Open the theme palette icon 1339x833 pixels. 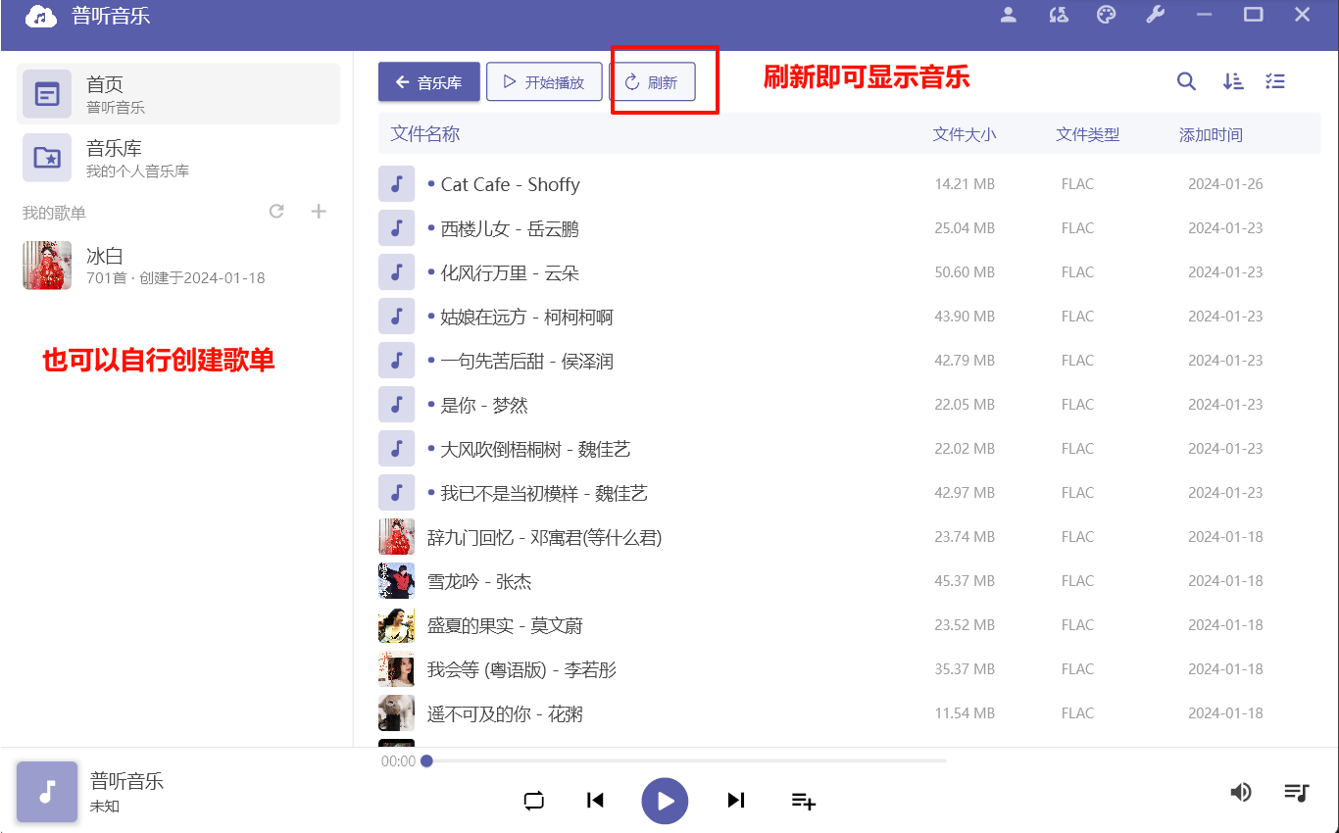pos(1106,15)
